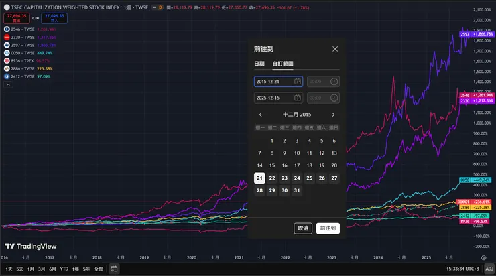The image size is (496, 276).
Task: Pick day 10 in calendar
Action: 297,153
